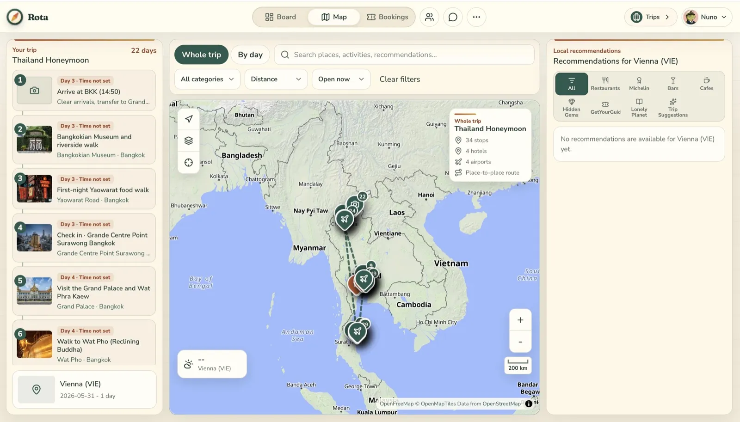The width and height of the screenshot is (740, 422).
Task: Filter recommendations by Cafes
Action: (x=707, y=84)
